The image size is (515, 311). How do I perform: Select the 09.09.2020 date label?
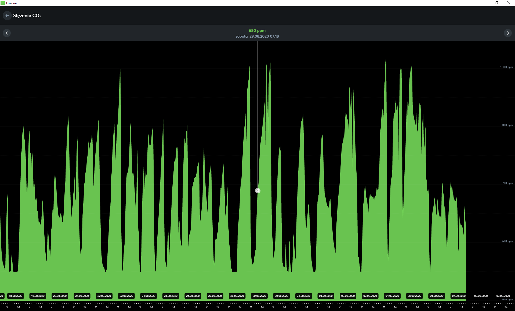(503, 296)
